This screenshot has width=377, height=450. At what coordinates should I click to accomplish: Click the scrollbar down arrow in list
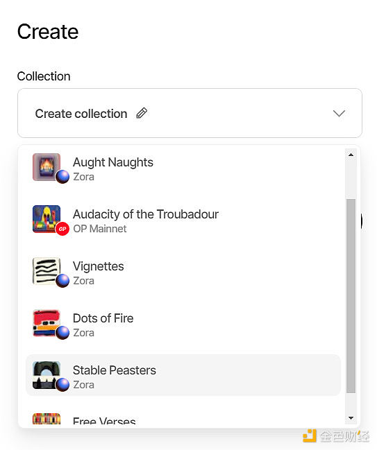point(351,418)
